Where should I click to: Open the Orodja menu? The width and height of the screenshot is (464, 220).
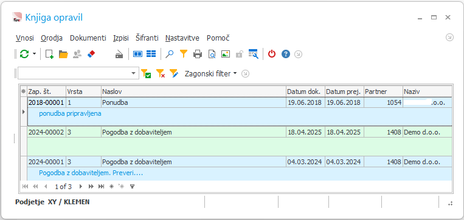(x=52, y=38)
